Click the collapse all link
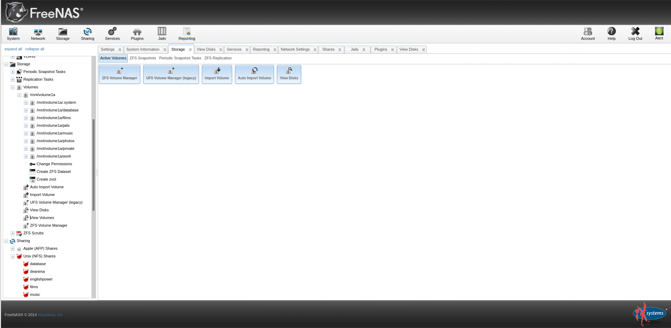The image size is (671, 328). click(x=35, y=49)
